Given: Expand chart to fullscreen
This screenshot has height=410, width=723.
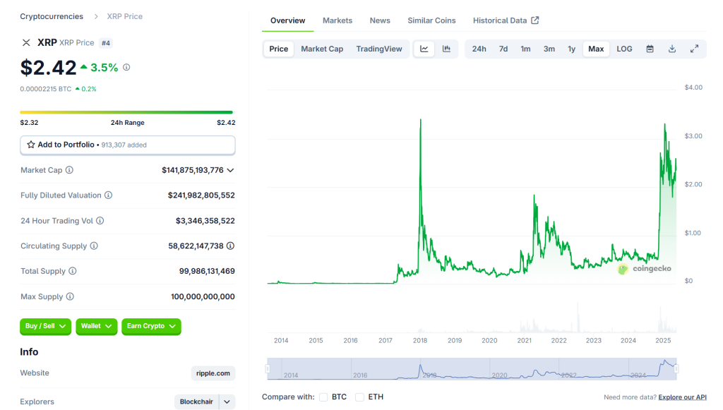Looking at the screenshot, I should click(694, 49).
